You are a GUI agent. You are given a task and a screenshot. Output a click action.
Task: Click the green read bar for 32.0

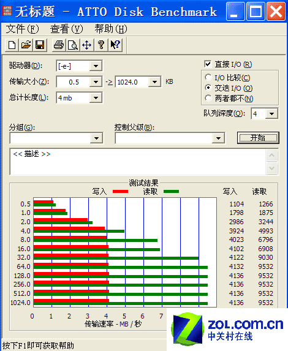116,259
